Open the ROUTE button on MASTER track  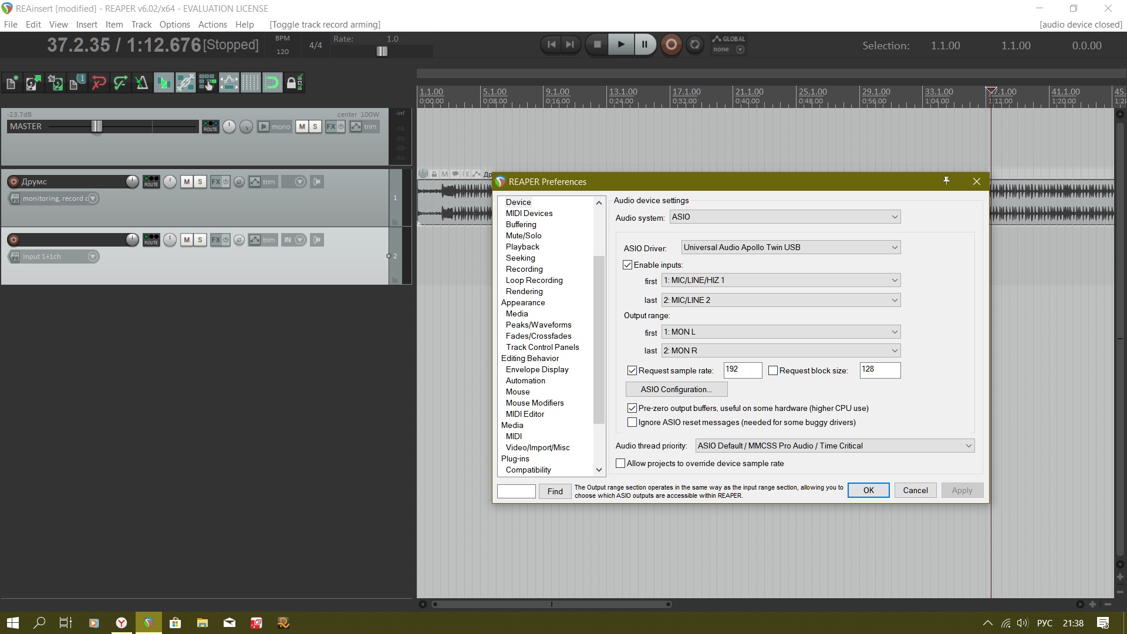coord(210,127)
